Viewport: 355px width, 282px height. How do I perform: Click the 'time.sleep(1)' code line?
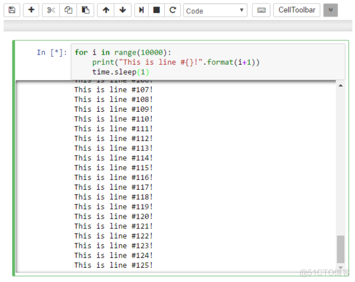pos(121,72)
